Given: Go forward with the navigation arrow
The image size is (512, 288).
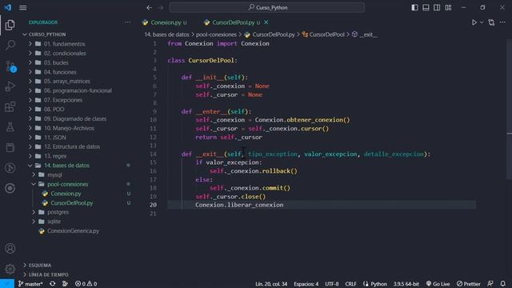Looking at the screenshot, I should click(160, 7).
